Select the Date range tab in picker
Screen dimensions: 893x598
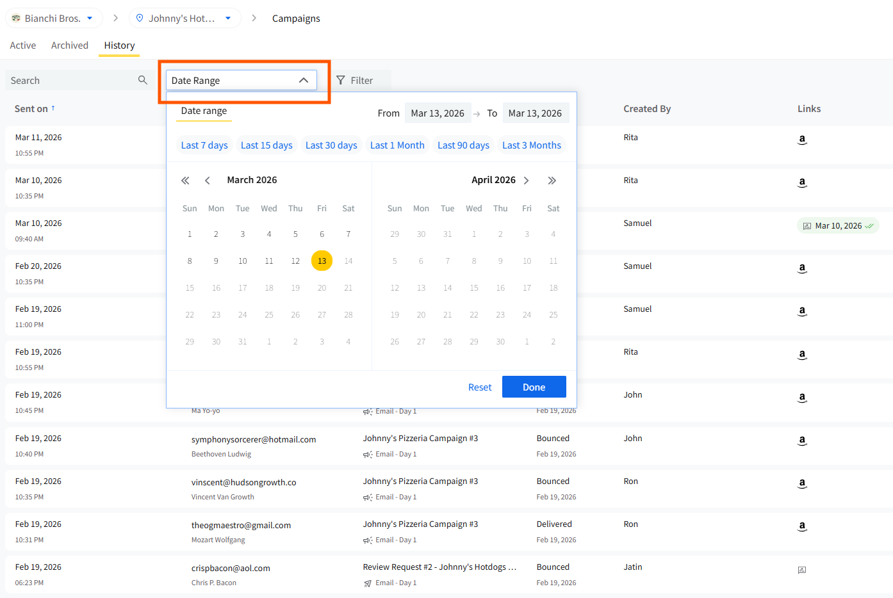[x=204, y=111]
